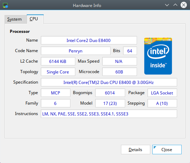Select the Specification text field
Image resolution: width=190 pixels, height=163 pixels.
109,82
